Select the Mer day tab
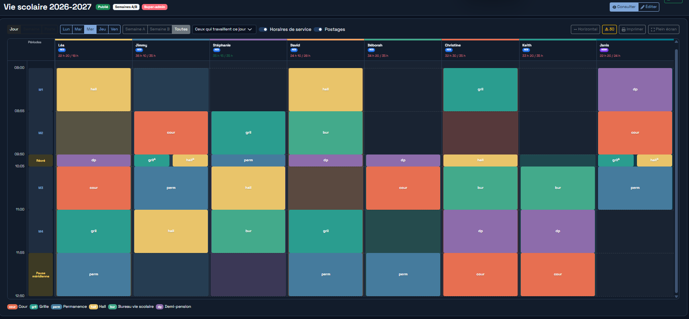Image resolution: width=689 pixels, height=319 pixels. click(x=91, y=29)
